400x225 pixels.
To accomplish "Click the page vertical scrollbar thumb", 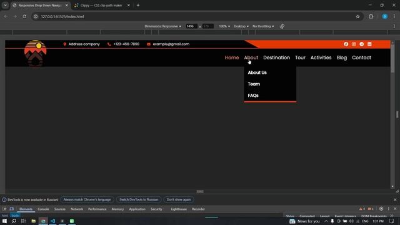I will (x=392, y=58).
